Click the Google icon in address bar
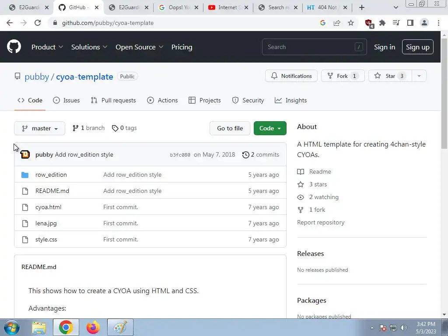The width and height of the screenshot is (448, 336). tap(323, 23)
